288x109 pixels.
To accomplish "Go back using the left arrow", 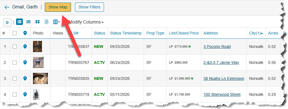I will click(7, 7).
